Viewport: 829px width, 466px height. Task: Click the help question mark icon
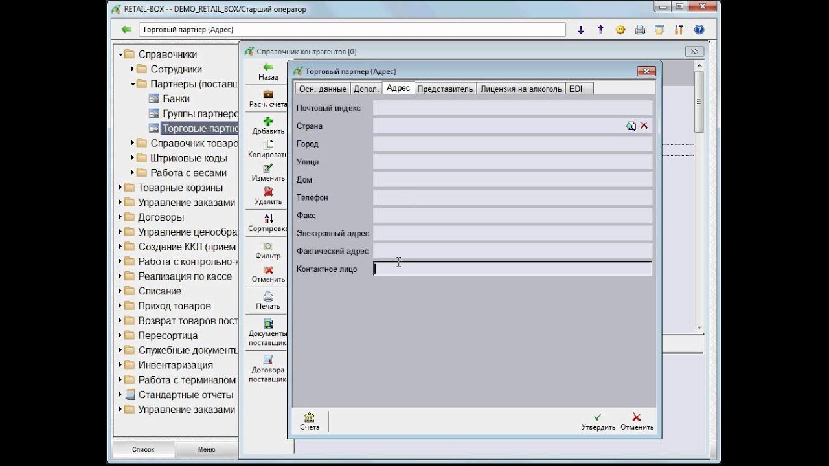point(699,30)
